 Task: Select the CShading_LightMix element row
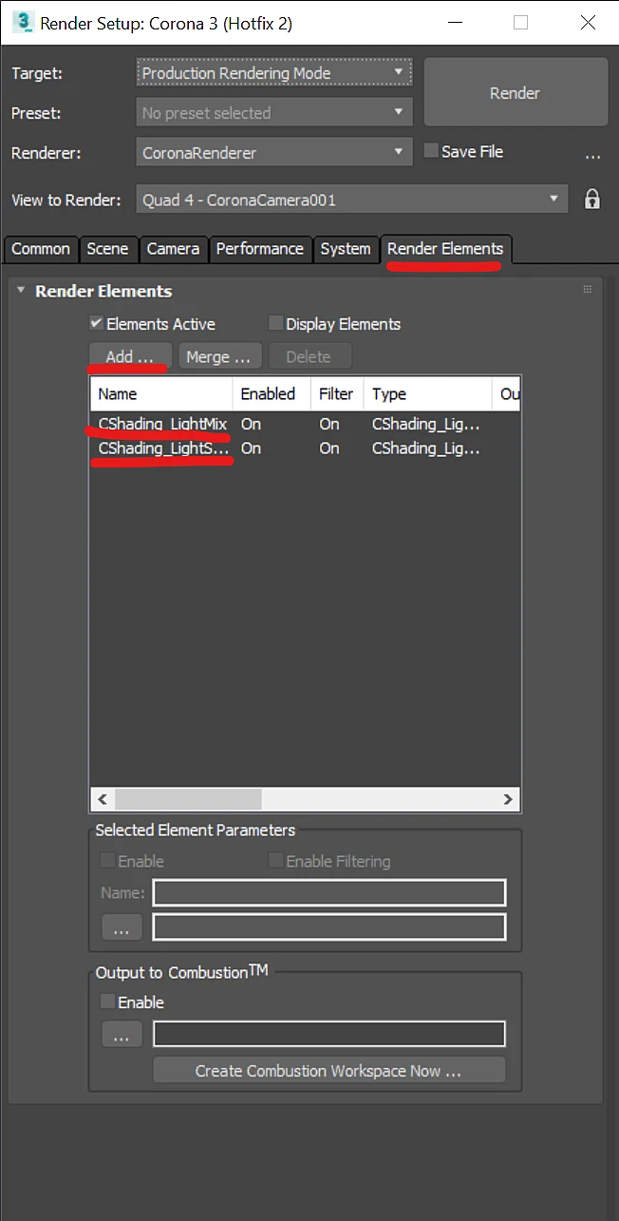(x=305, y=424)
